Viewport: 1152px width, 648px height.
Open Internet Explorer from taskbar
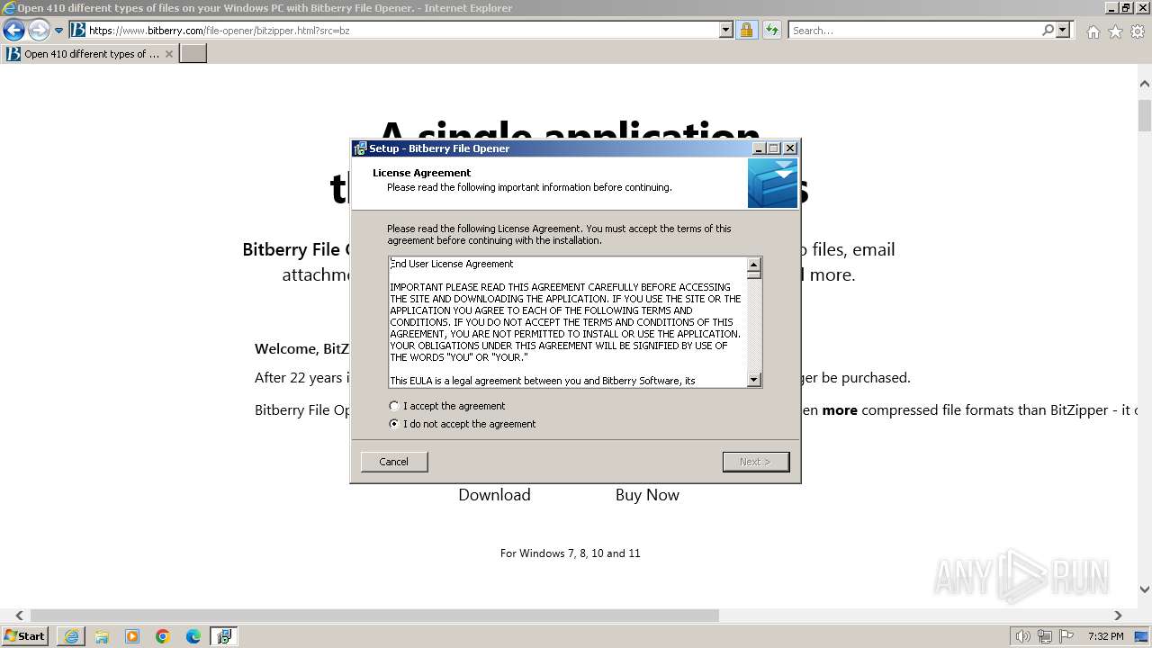click(x=71, y=636)
